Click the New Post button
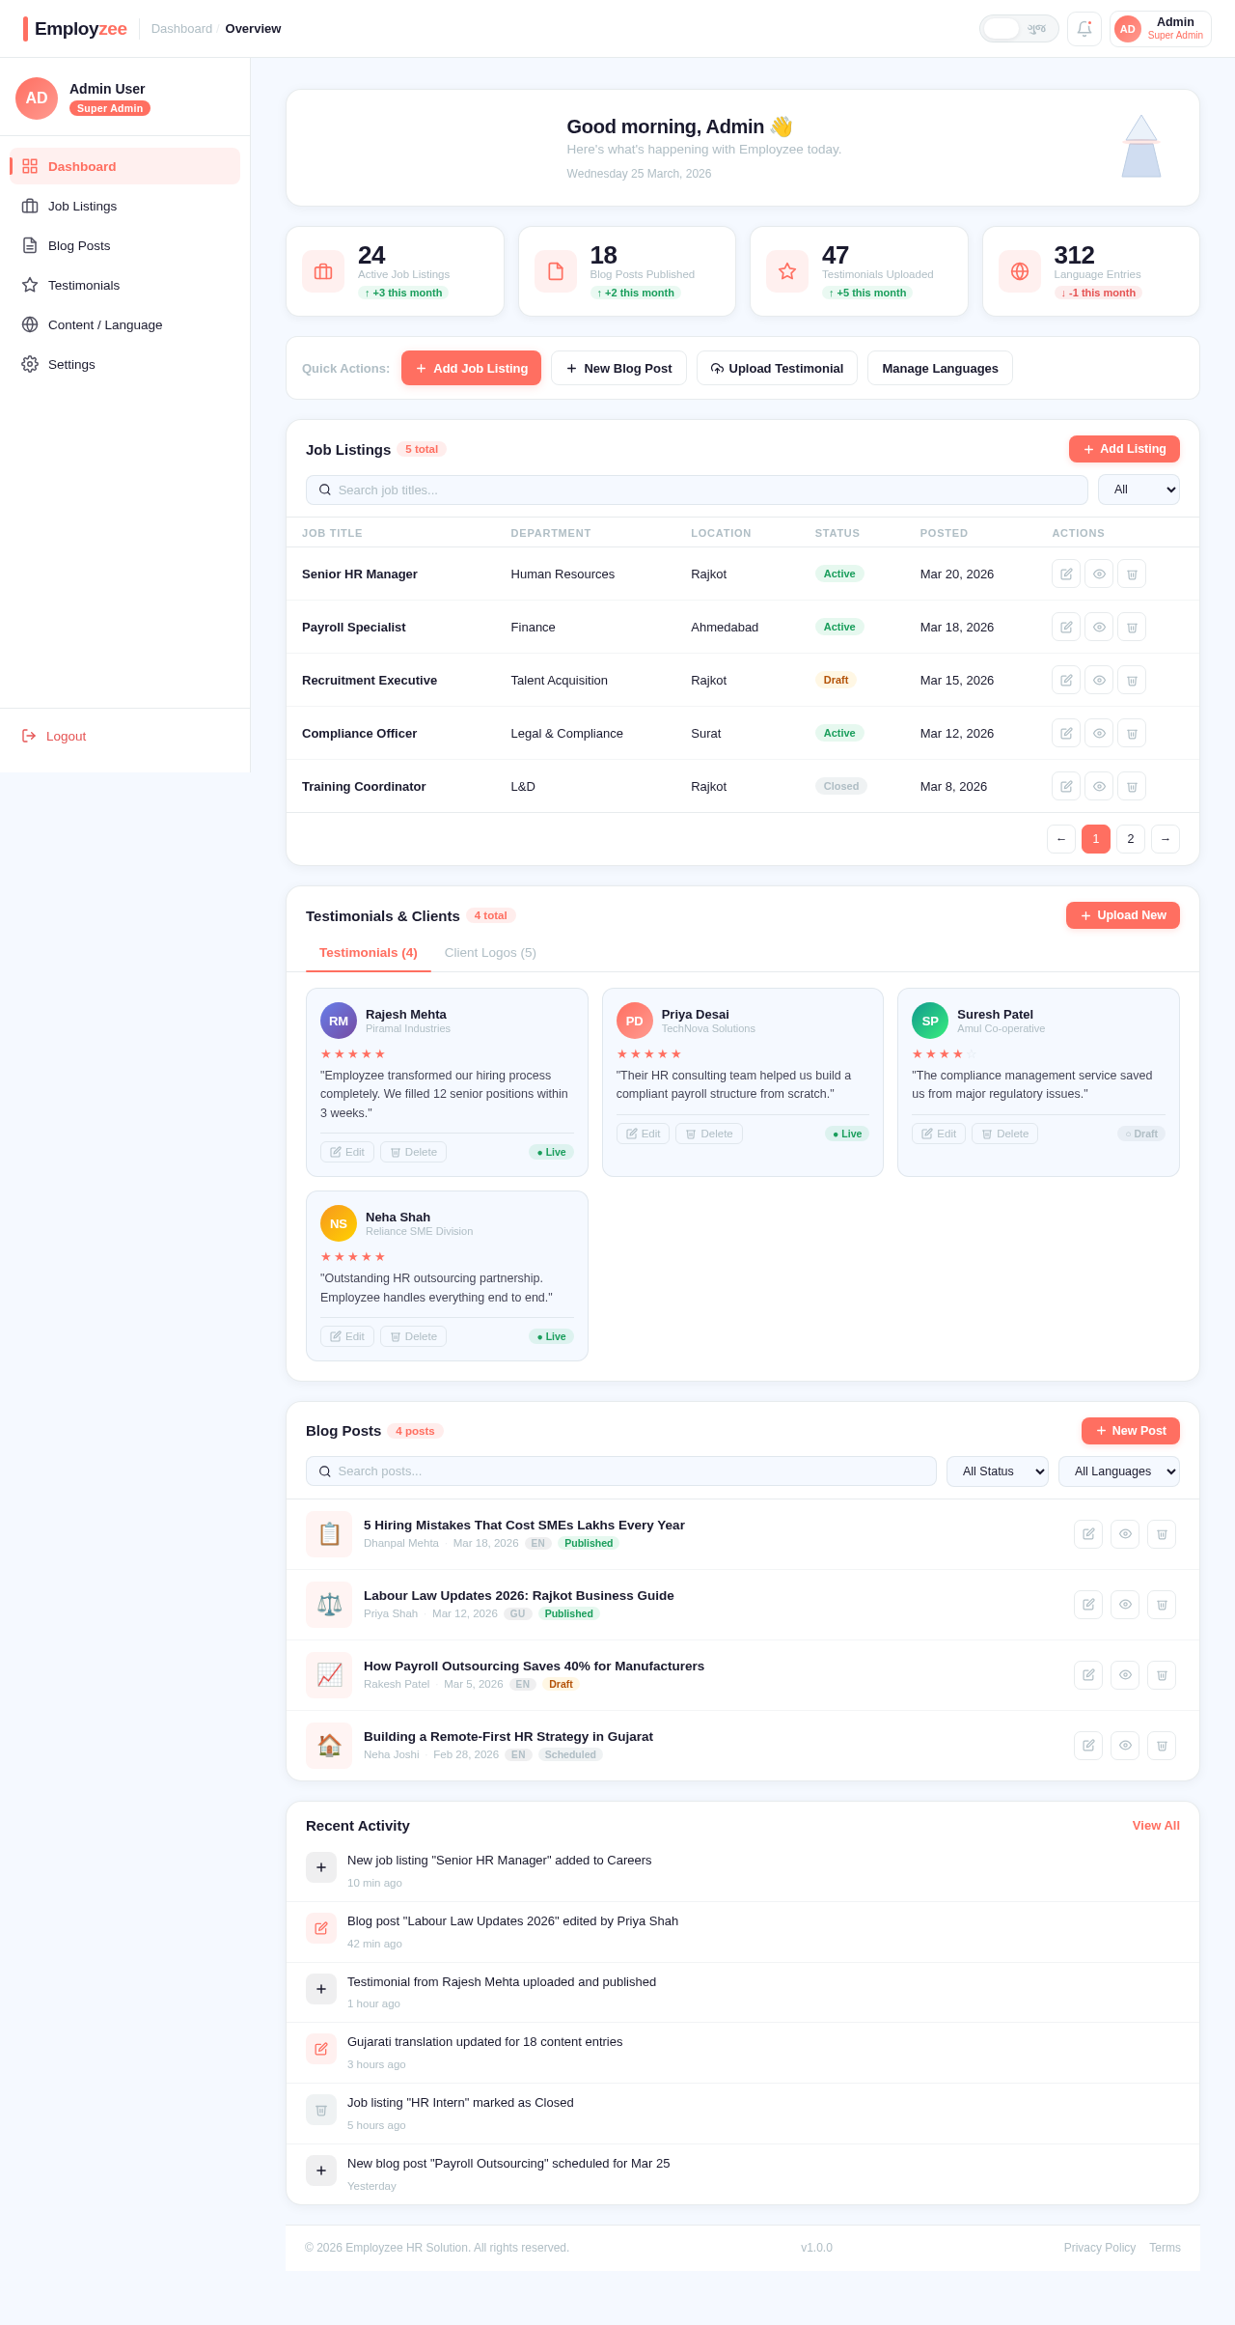 click(x=1131, y=1431)
